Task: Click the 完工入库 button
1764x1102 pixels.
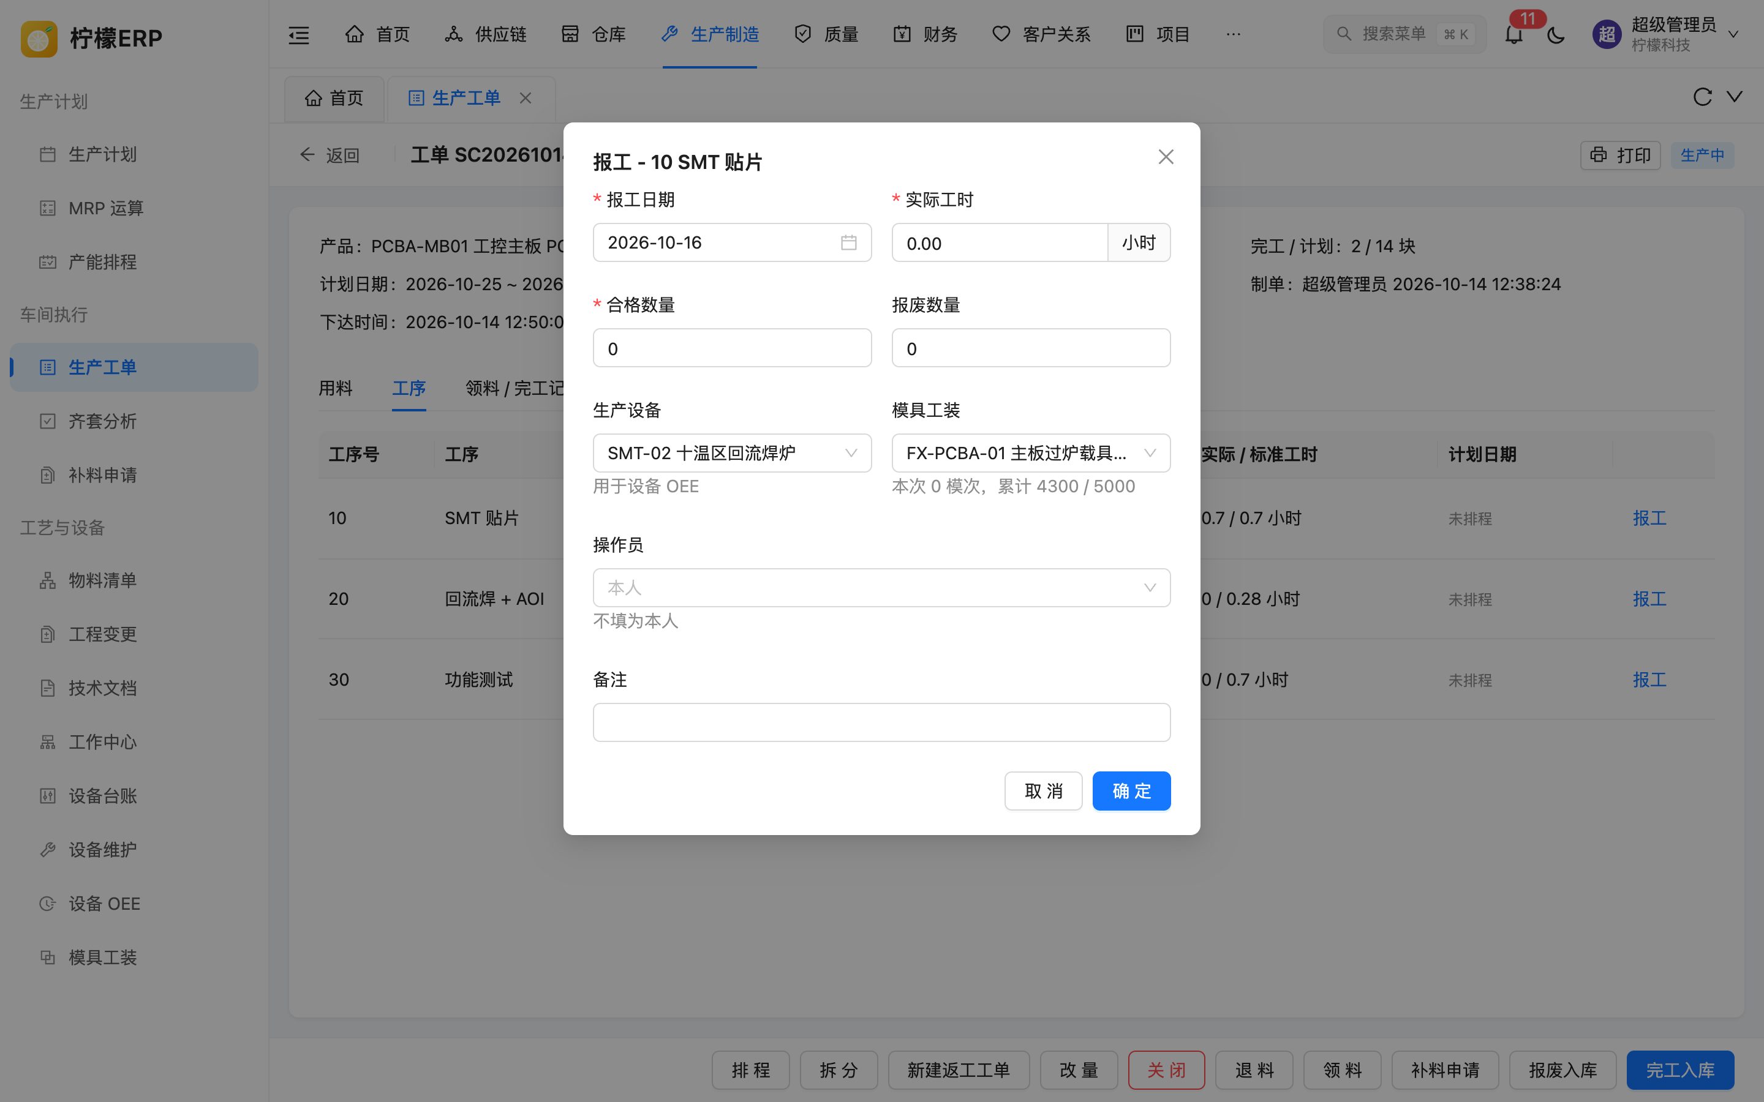Action: 1679,1070
